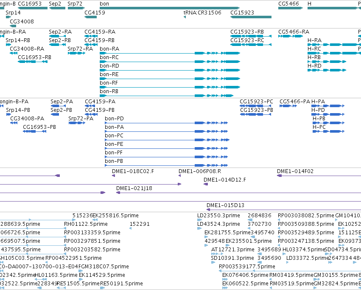Select the Srp72-RA transcript label
Viewport: 361px width, 290px height.
pyautogui.click(x=80, y=48)
